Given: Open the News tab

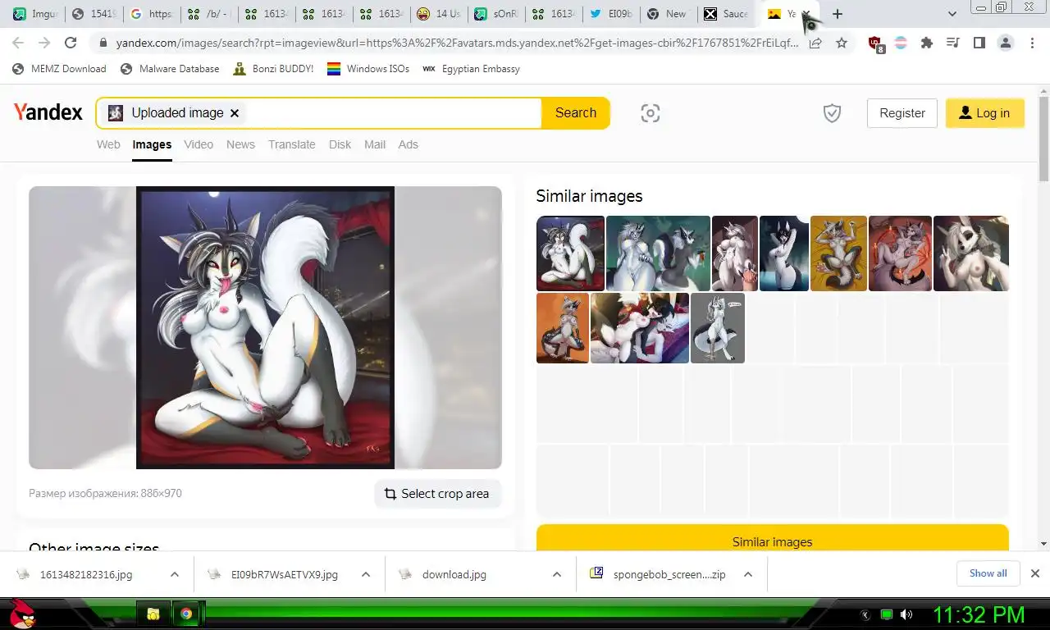Looking at the screenshot, I should [x=240, y=144].
